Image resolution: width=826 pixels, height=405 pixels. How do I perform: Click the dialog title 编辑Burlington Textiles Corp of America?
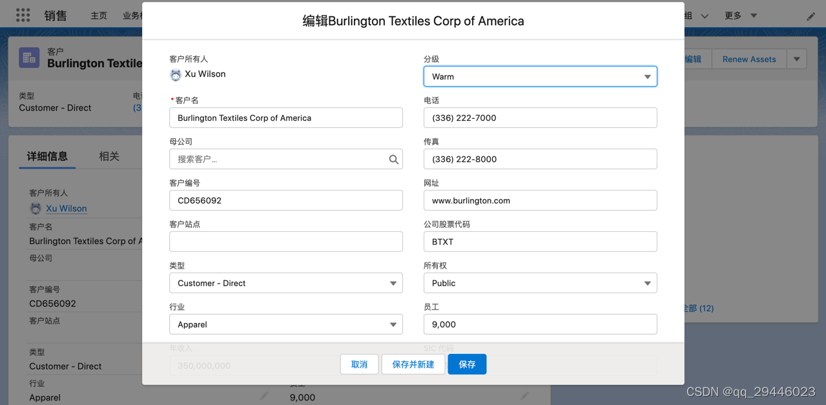tap(413, 21)
